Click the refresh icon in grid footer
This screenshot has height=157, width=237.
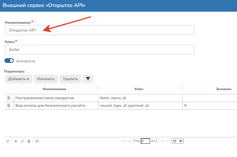point(8,141)
